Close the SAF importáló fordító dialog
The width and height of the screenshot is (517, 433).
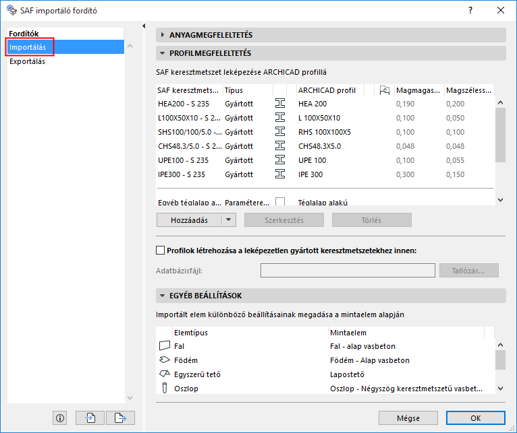[501, 10]
